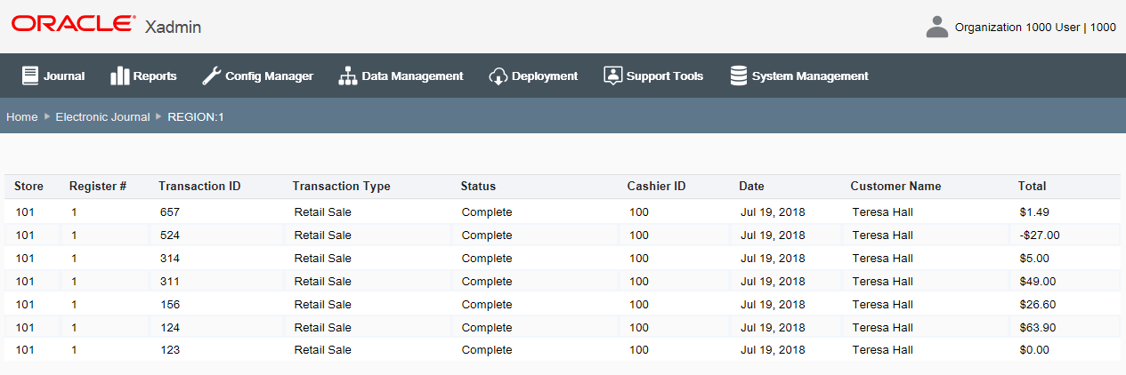Click the System Management database icon
Viewport: 1126px width, 375px height.
(x=738, y=76)
